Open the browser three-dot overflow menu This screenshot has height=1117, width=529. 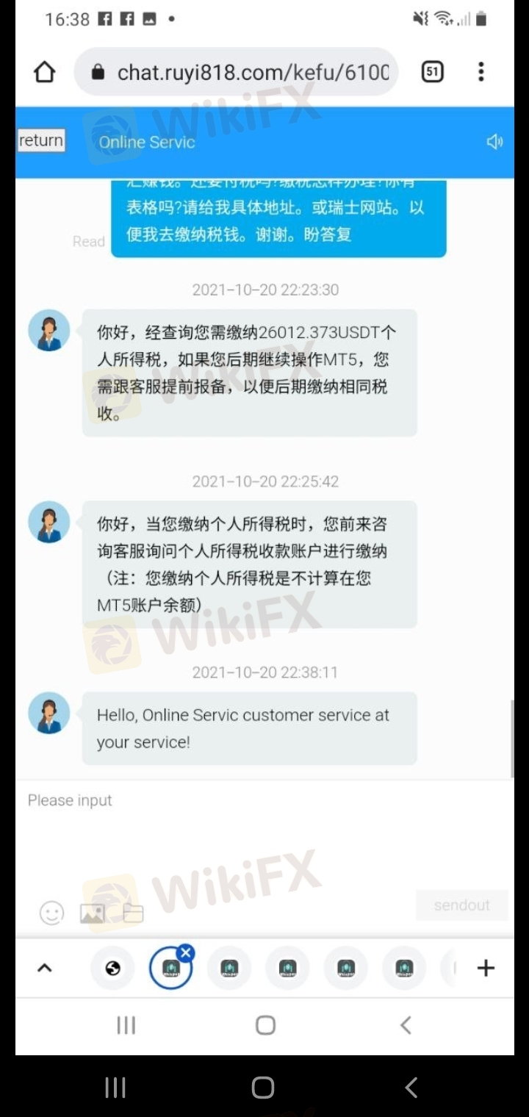pos(481,71)
